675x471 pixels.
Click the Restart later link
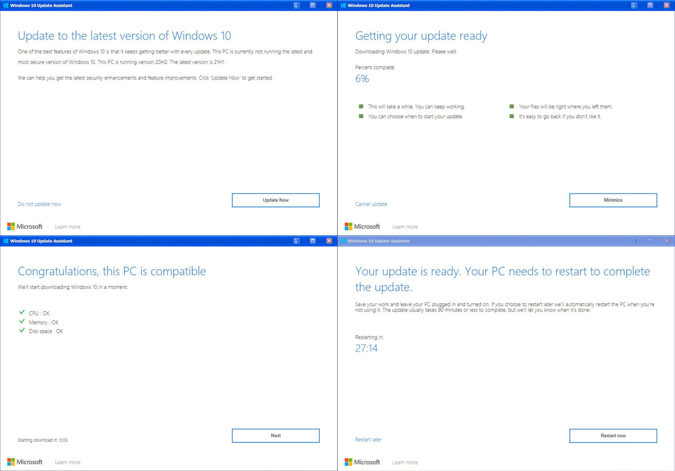368,439
